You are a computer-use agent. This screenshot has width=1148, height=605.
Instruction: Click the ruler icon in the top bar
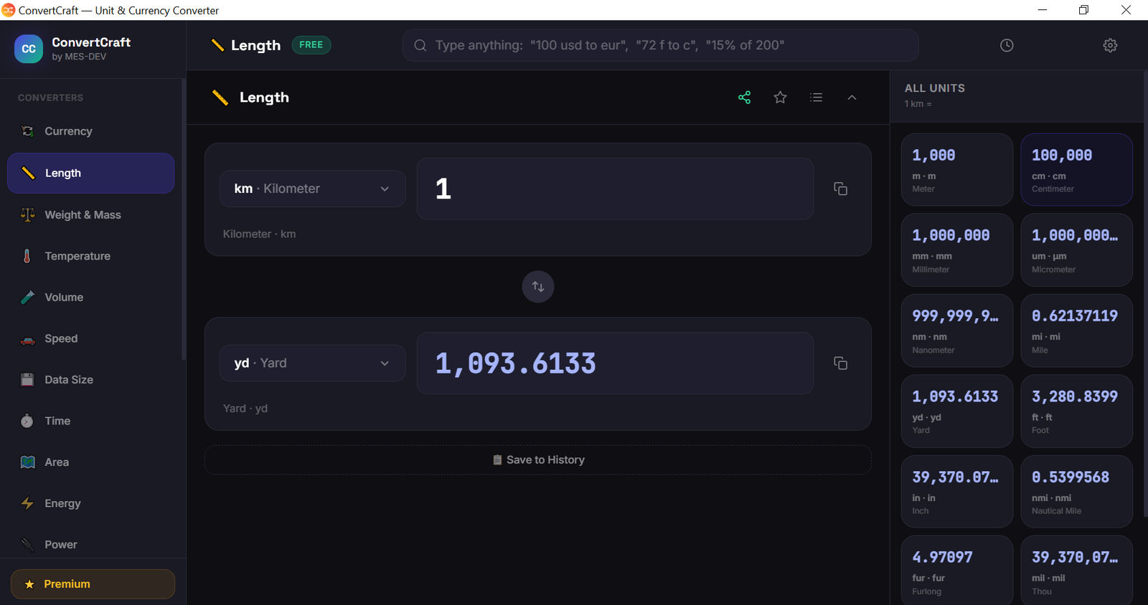tap(217, 45)
